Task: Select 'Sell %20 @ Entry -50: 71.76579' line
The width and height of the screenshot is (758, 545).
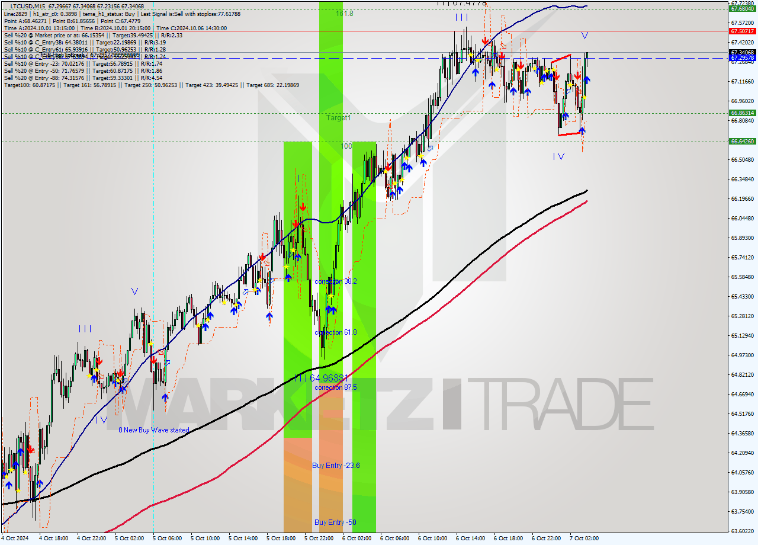Action: (x=83, y=70)
